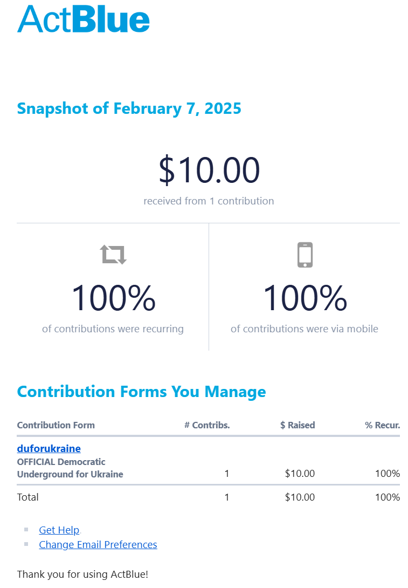This screenshot has width=408, height=588.
Task: Open the duforukraine contribution form link
Action: (49, 448)
